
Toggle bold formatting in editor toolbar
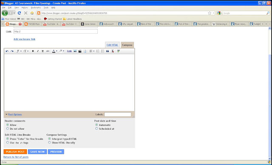pos(33,51)
